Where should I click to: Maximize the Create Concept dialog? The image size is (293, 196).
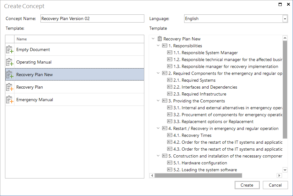coord(280,4)
